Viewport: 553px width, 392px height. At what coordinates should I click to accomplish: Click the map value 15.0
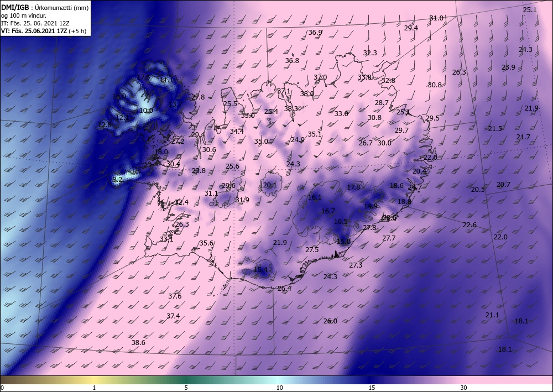[x=343, y=242]
